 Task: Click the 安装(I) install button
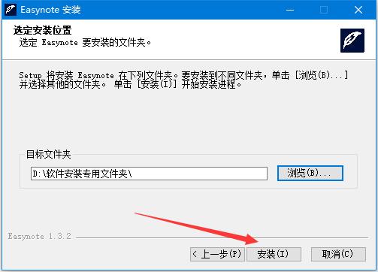point(274,254)
